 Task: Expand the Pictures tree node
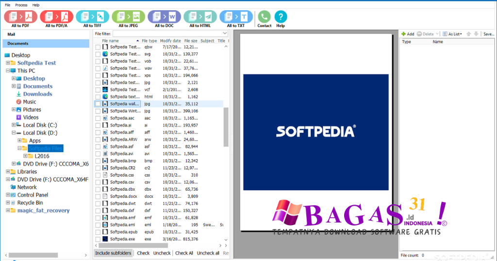(14, 110)
